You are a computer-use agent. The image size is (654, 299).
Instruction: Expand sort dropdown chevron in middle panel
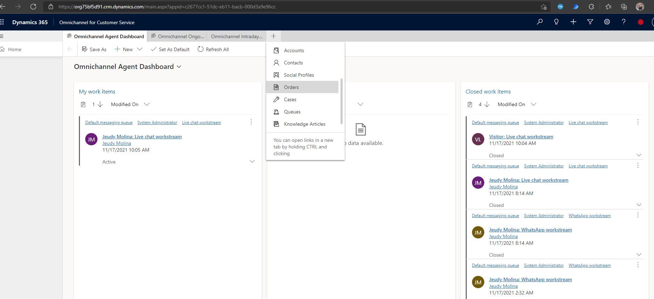point(360,104)
